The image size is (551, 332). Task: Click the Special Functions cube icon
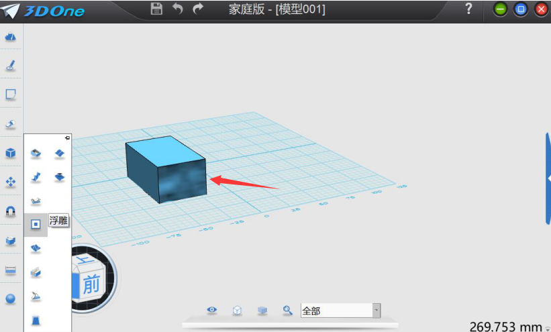point(11,153)
